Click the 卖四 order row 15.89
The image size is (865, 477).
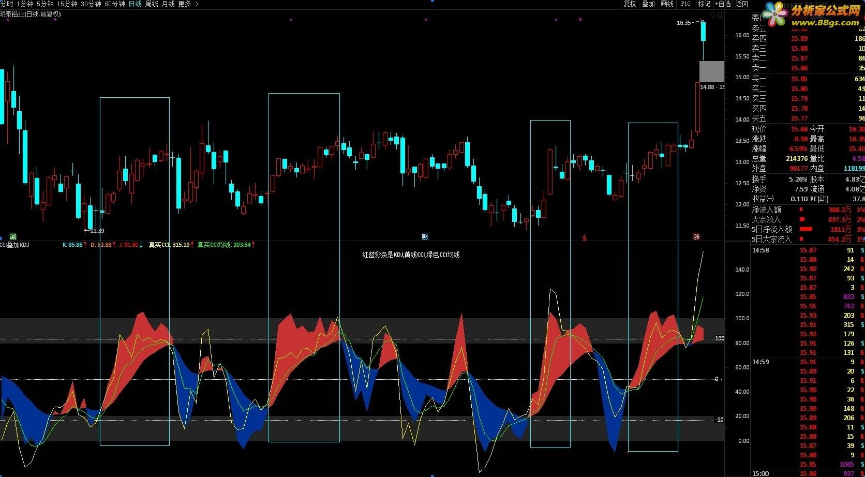click(808, 38)
